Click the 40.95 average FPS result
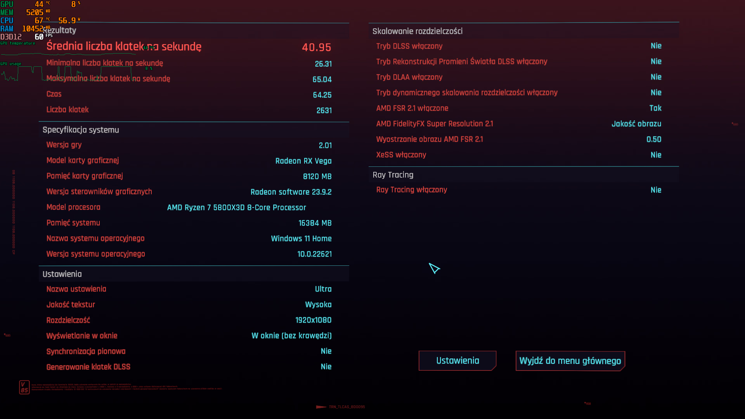The image size is (745, 419). [x=316, y=47]
